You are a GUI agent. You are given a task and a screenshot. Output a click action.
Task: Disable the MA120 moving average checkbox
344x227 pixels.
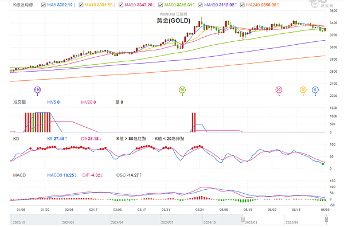(x=200, y=5)
